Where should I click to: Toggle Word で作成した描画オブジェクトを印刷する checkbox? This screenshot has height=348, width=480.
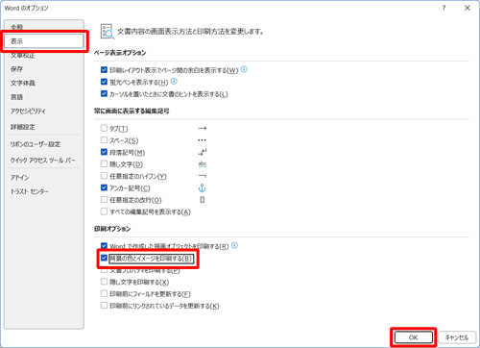(104, 246)
